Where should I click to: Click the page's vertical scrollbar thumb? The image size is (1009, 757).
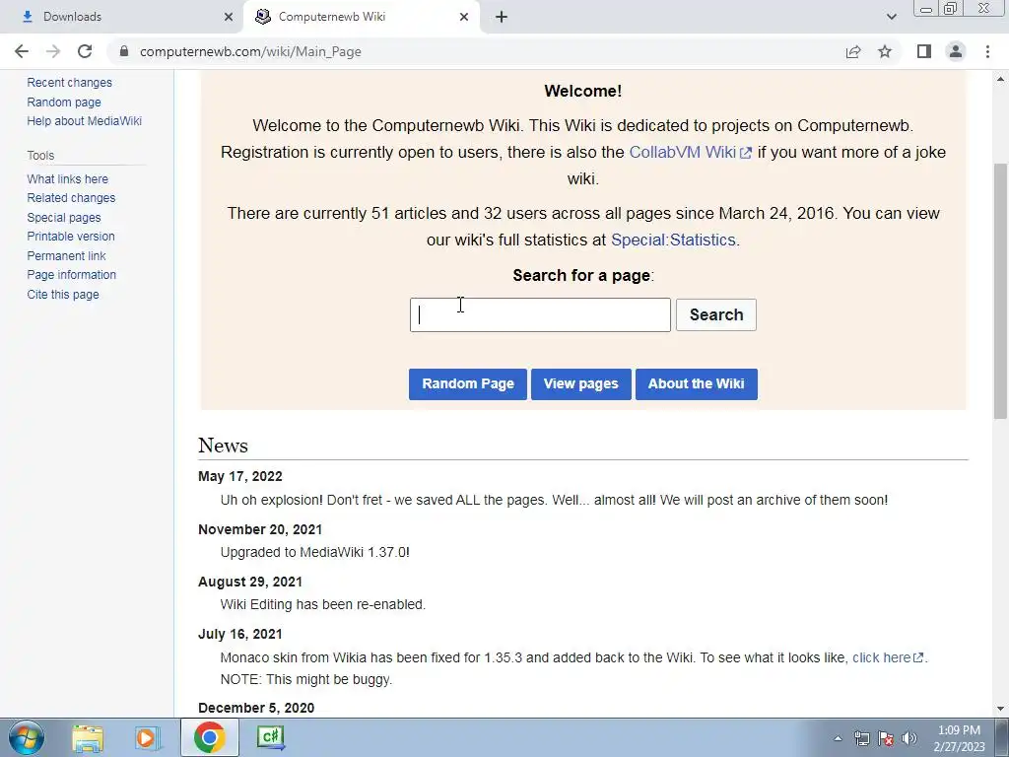tap(1001, 290)
